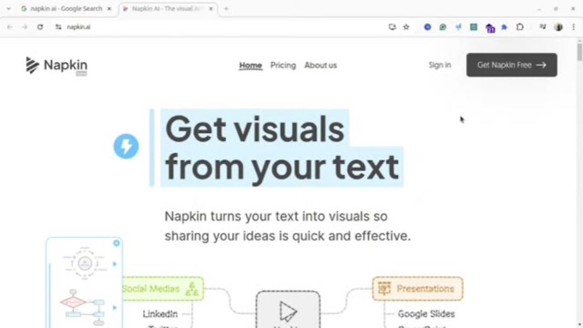Click the blue round icon atop the side panel

(x=116, y=243)
